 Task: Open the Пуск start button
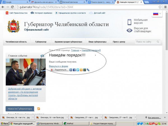4,124
